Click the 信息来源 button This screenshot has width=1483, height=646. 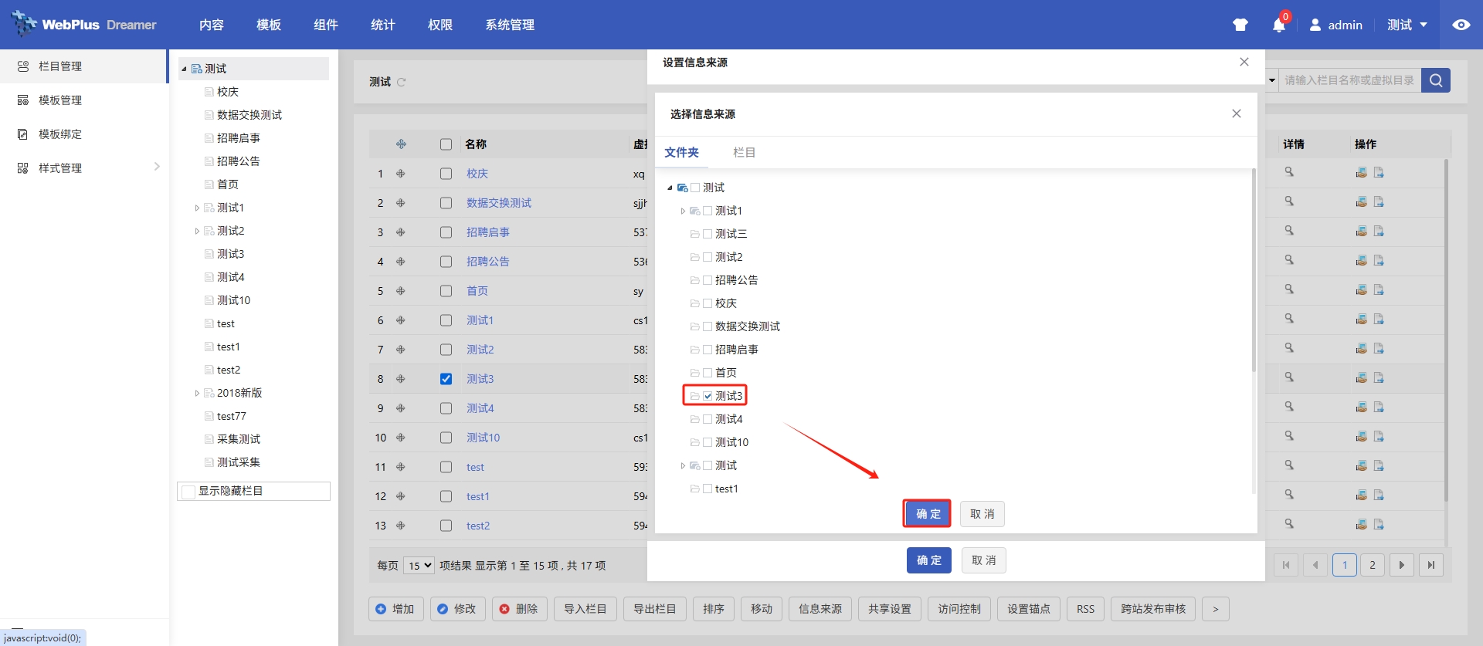tap(820, 609)
